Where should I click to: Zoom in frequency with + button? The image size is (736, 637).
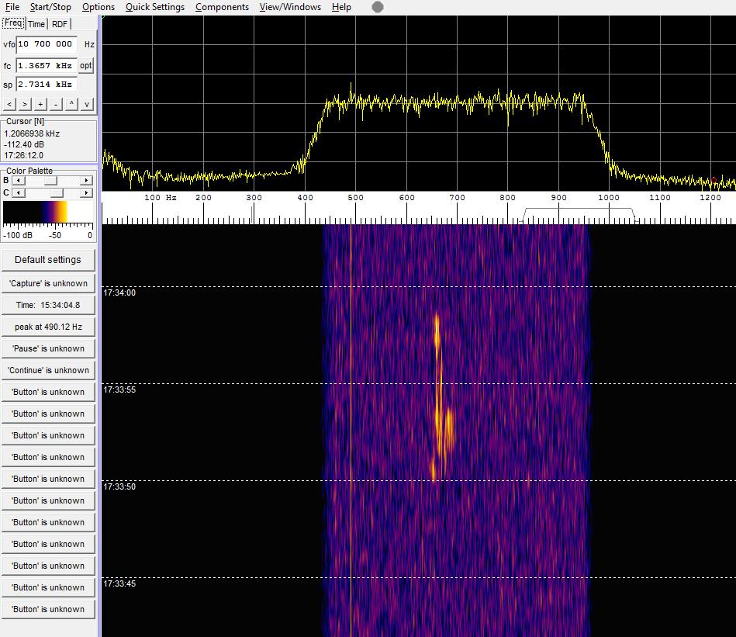tap(41, 104)
